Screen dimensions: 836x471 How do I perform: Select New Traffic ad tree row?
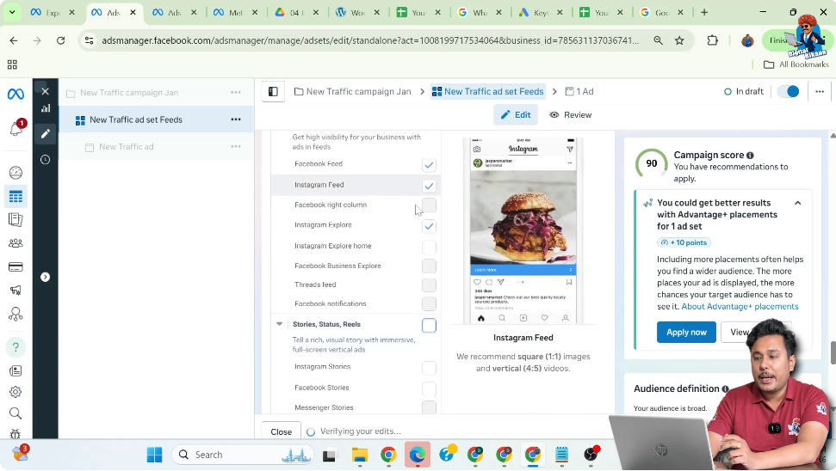tap(156, 146)
